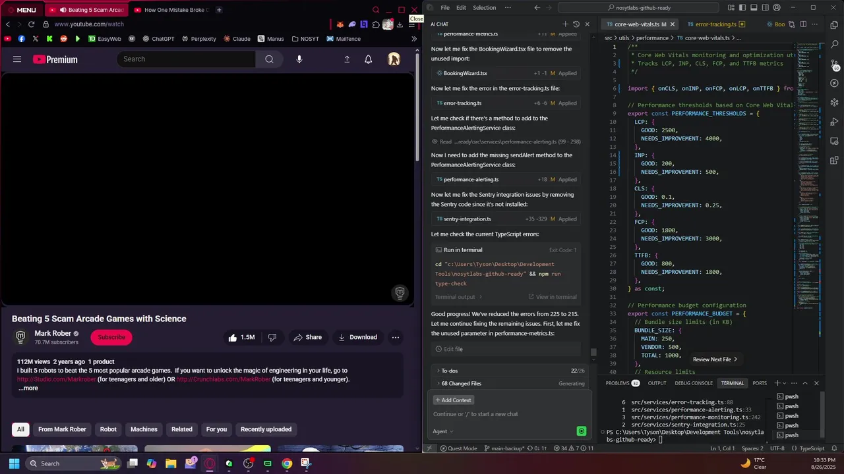Screen dimensions: 844x474
Task: Click the YouTube search magnifier button
Action: [269, 59]
